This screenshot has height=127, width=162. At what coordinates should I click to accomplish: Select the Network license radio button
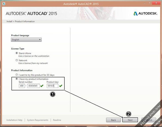(x=17, y=60)
